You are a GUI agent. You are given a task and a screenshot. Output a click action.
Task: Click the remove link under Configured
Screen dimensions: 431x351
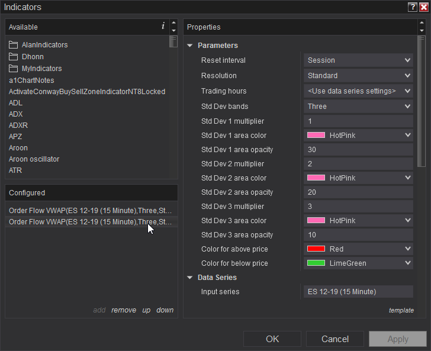coord(123,310)
